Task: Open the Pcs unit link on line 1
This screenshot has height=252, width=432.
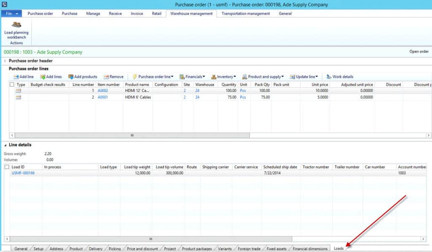Action: (243, 91)
